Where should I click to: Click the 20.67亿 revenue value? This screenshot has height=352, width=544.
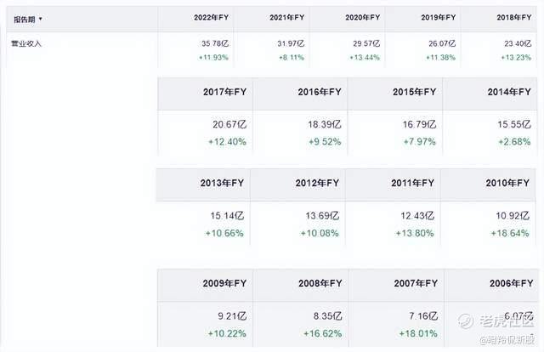pyautogui.click(x=229, y=124)
